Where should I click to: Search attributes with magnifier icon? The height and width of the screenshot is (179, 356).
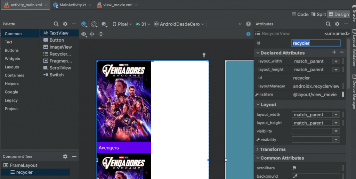pyautogui.click(x=328, y=24)
